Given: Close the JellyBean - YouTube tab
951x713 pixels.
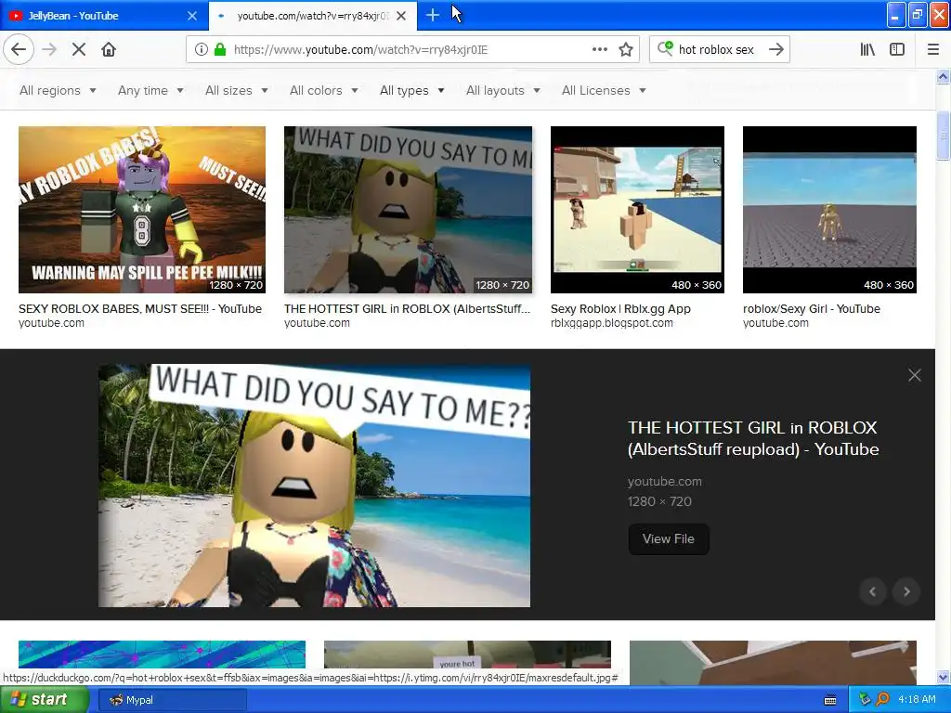Looking at the screenshot, I should (x=192, y=16).
